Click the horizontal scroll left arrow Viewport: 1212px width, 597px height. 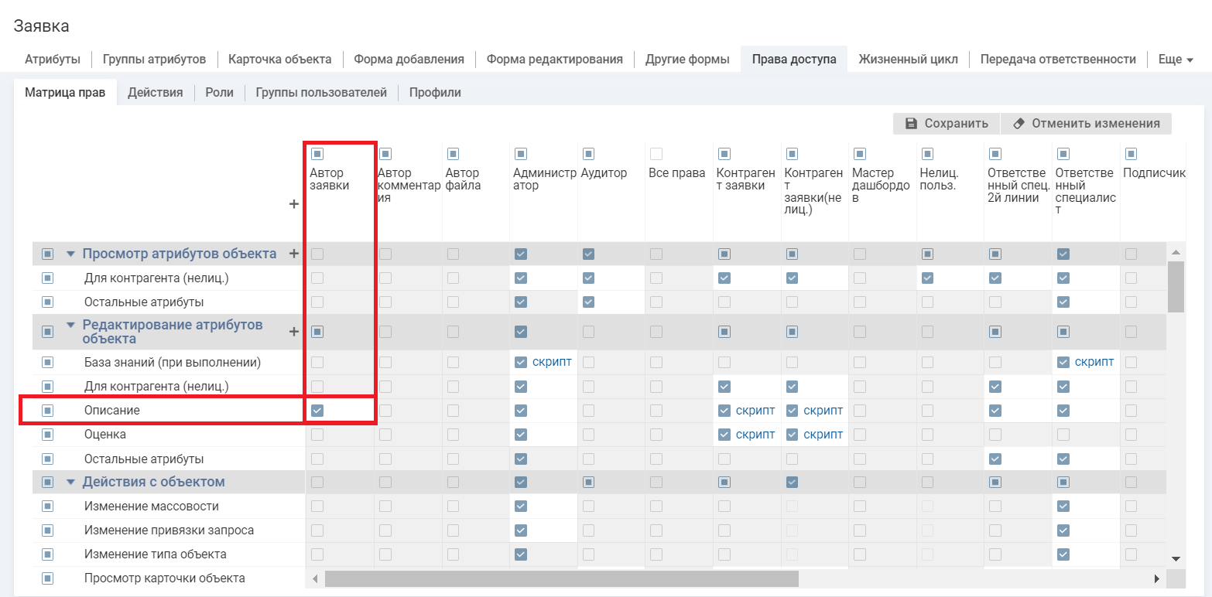(x=315, y=578)
